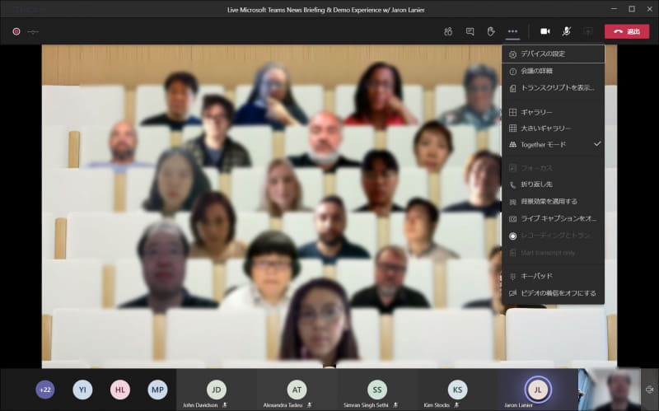The image size is (659, 411).
Task: Turn off the camera
Action: (545, 31)
